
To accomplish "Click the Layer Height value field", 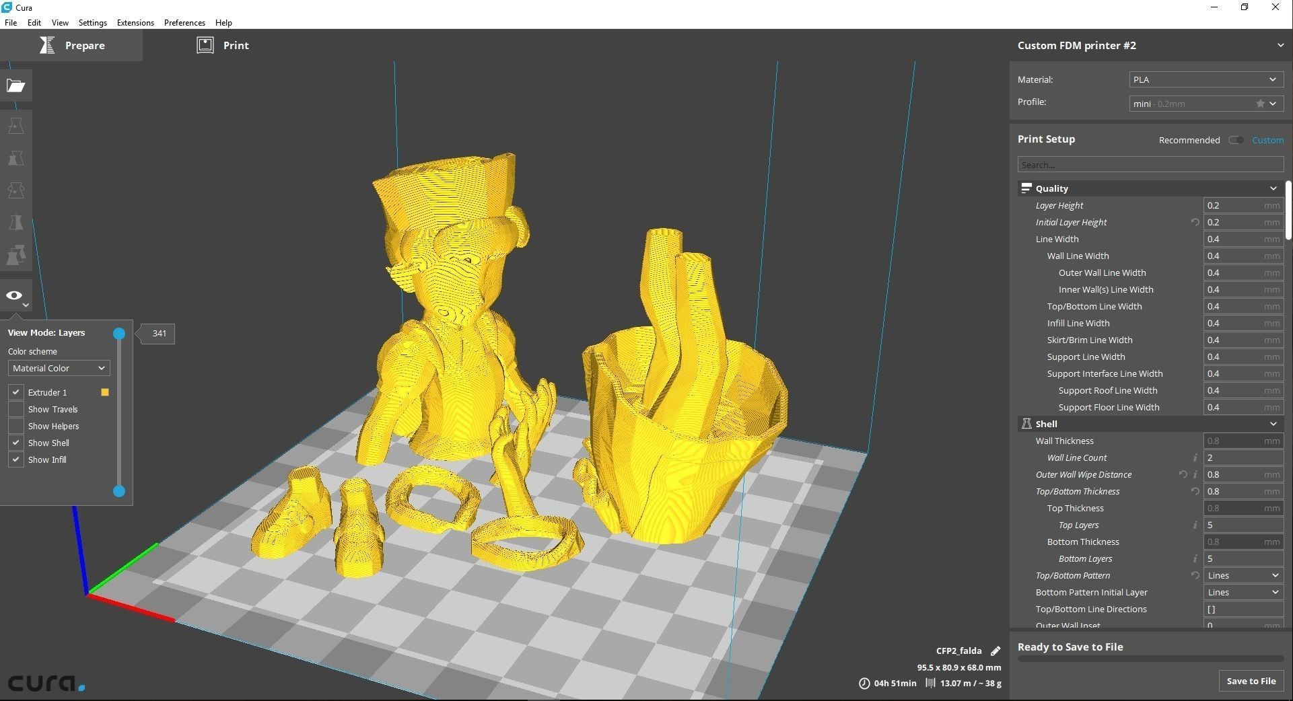I will [1243, 205].
